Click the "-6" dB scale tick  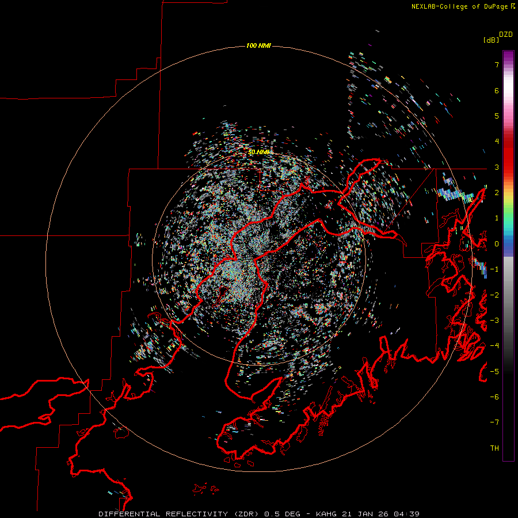coord(494,397)
